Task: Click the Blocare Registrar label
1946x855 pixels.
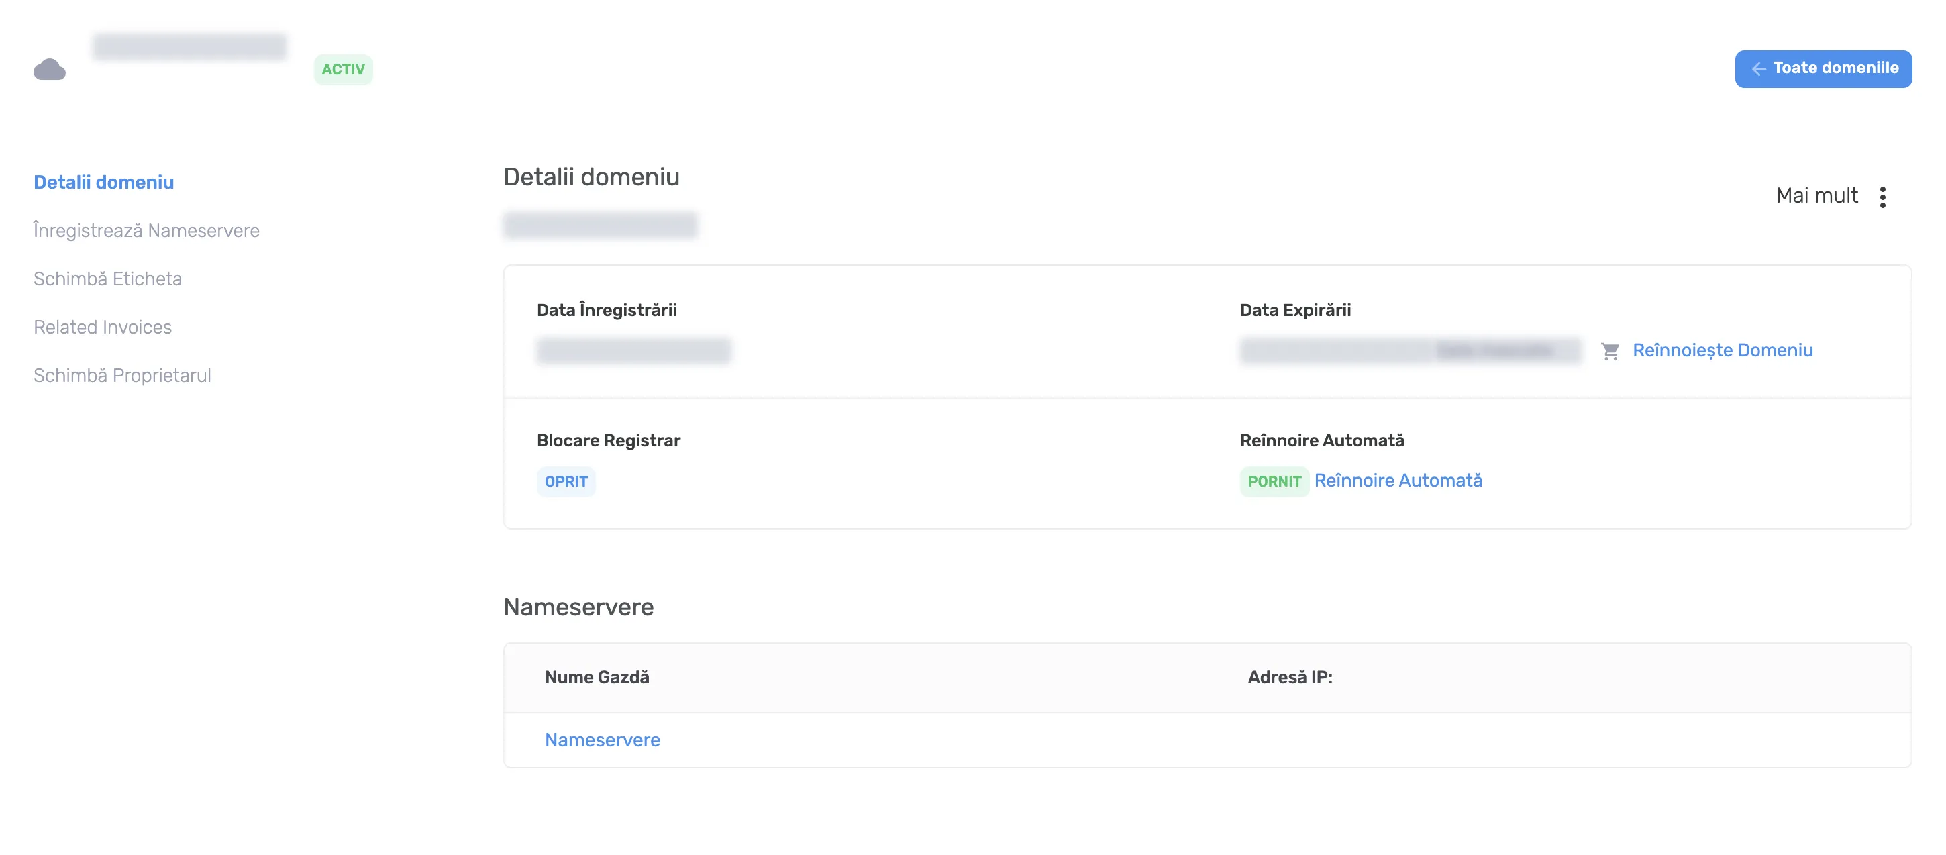Action: pos(608,440)
